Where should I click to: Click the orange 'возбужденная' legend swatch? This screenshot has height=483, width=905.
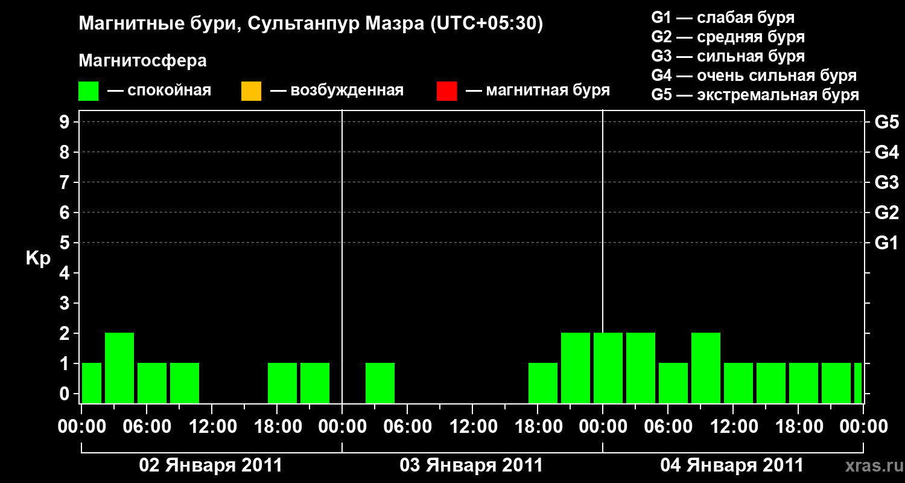click(x=251, y=91)
